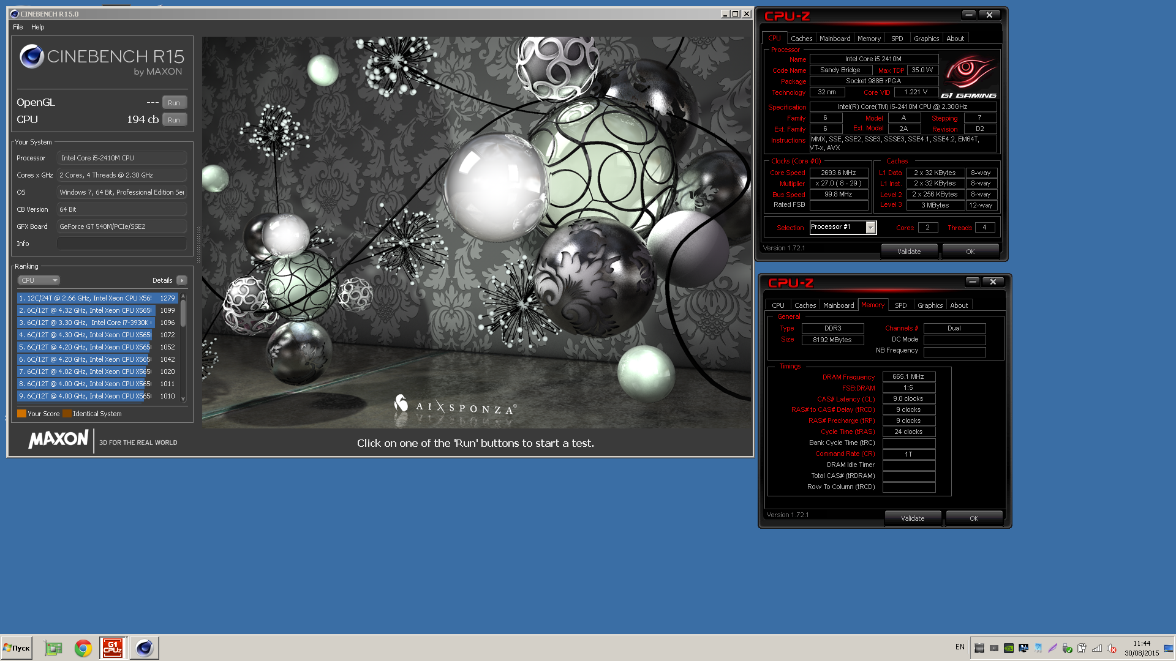
Task: Click the G1 Gaming eye logo in CPU-Z
Action: 969,77
